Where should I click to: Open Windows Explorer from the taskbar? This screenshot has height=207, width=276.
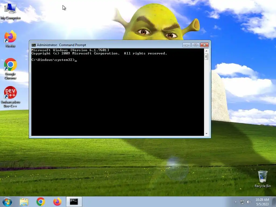(x=24, y=202)
